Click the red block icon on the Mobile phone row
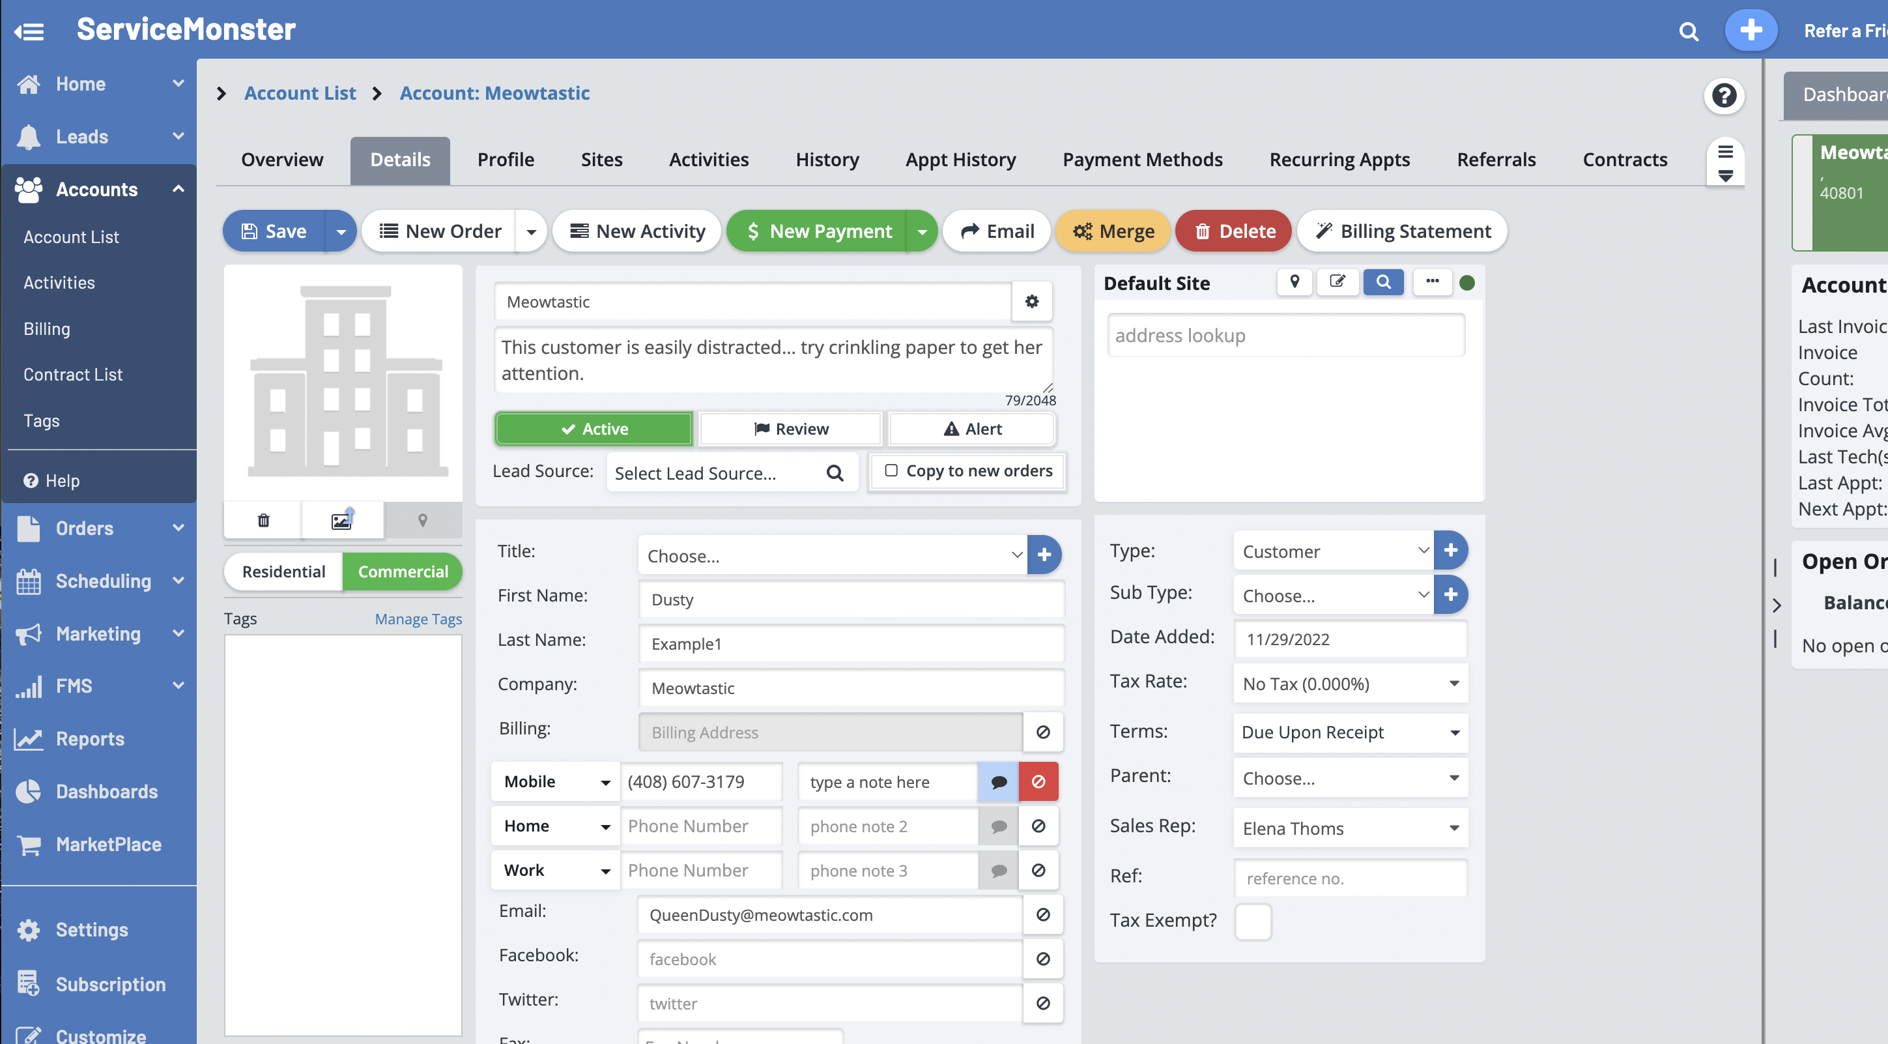This screenshot has height=1044, width=1888. [1038, 781]
